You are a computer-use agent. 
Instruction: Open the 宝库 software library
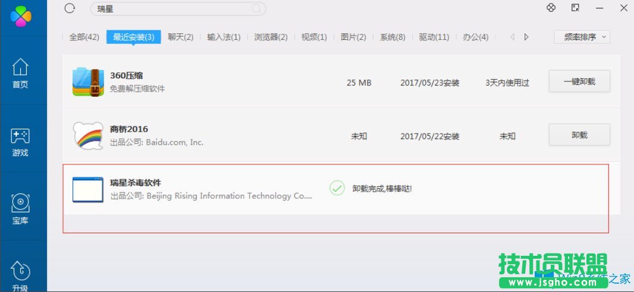pyautogui.click(x=20, y=209)
